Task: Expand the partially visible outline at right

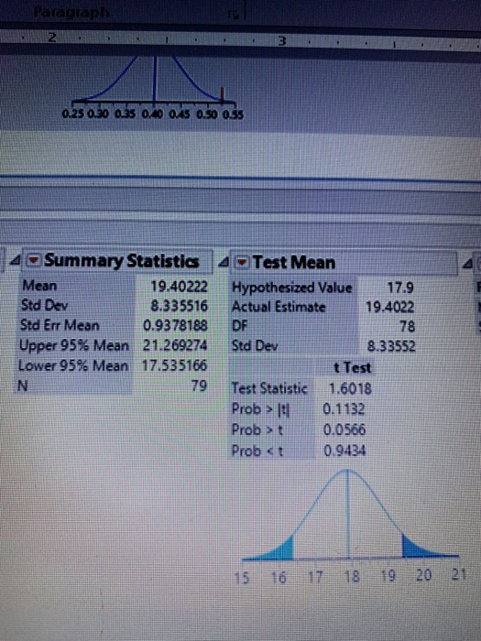Action: (x=468, y=264)
